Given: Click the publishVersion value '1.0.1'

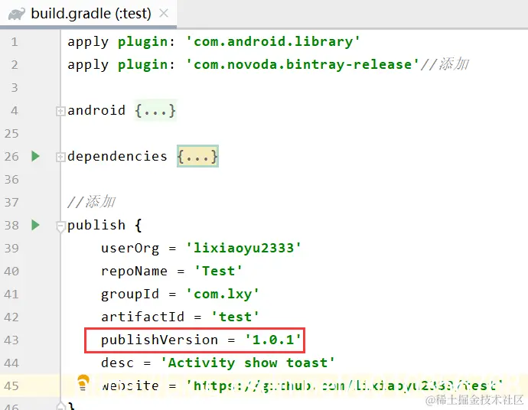Looking at the screenshot, I should click(273, 340).
